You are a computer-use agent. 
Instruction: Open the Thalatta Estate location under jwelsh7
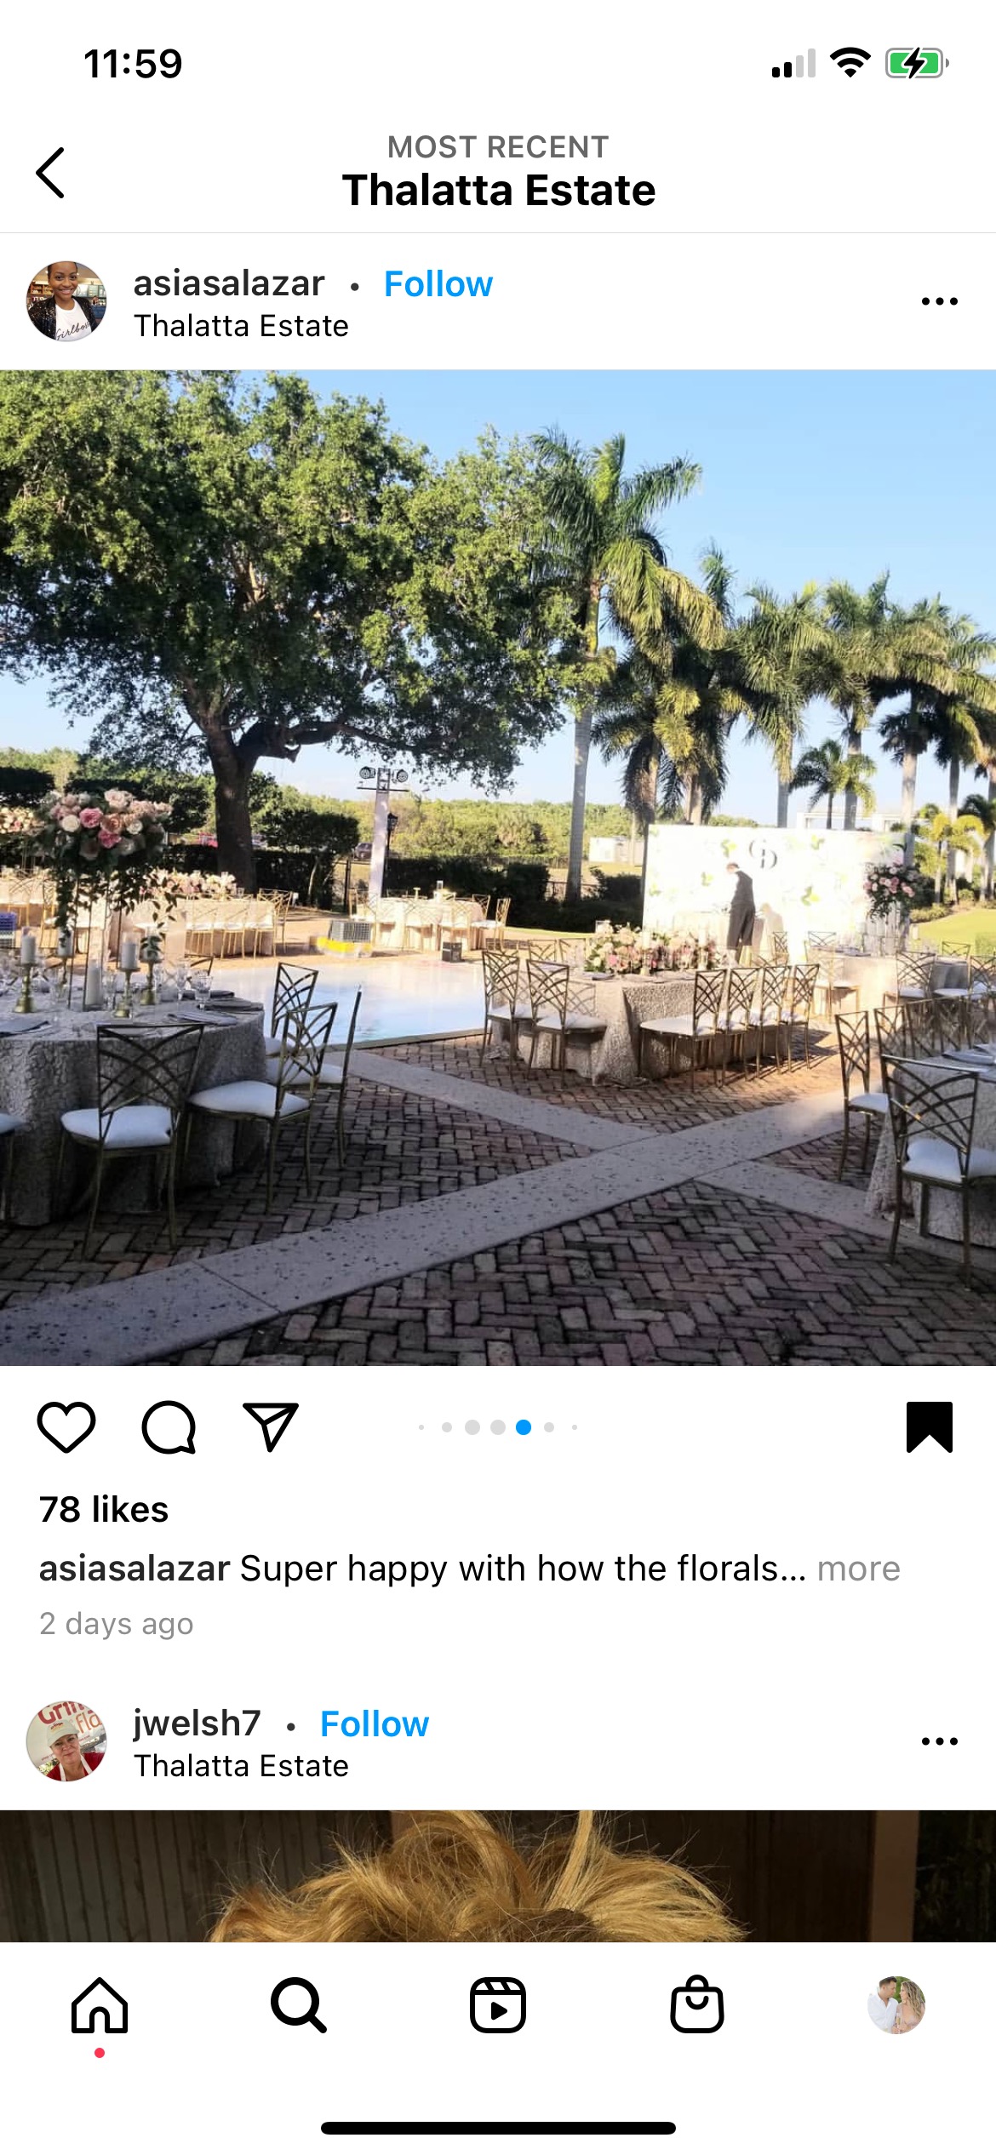point(241,1766)
